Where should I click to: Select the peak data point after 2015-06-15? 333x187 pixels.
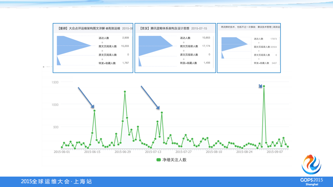[x=94, y=111]
